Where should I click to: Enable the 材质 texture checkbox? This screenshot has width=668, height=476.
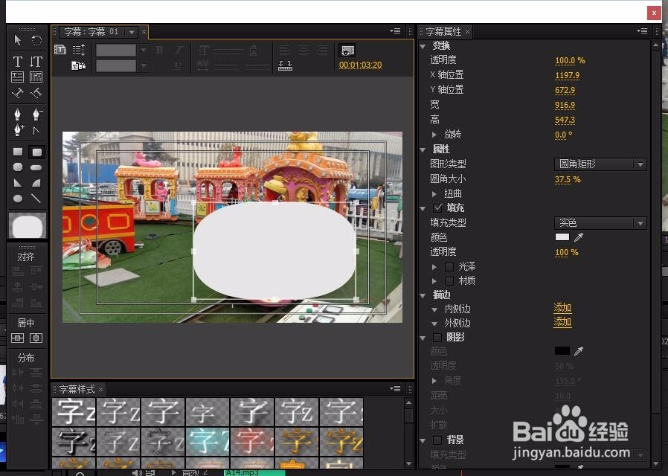tap(449, 281)
